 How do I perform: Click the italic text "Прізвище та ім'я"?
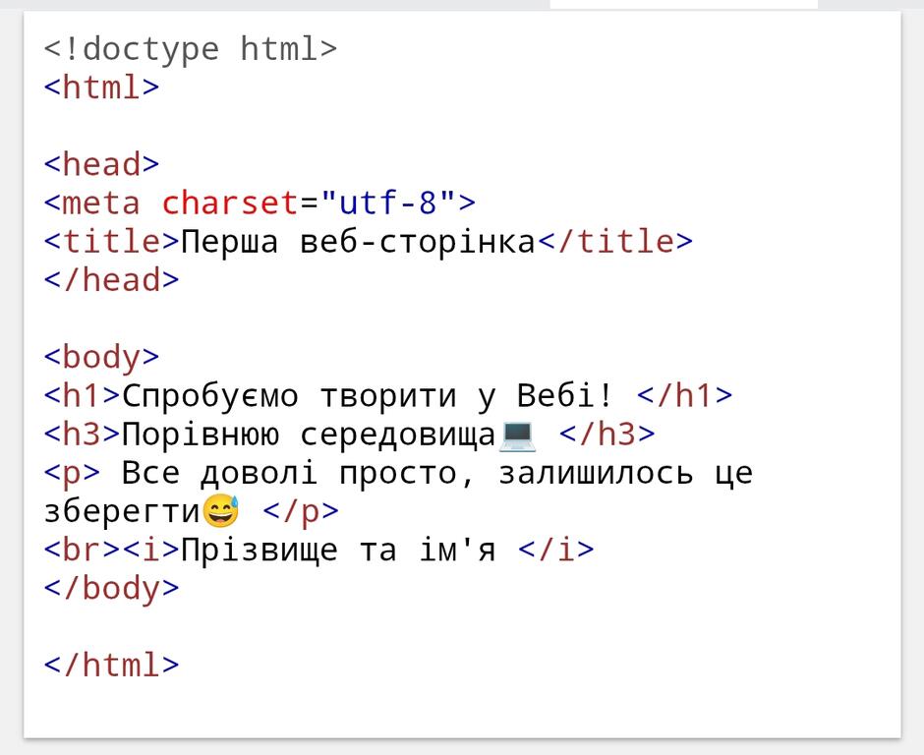[338, 551]
